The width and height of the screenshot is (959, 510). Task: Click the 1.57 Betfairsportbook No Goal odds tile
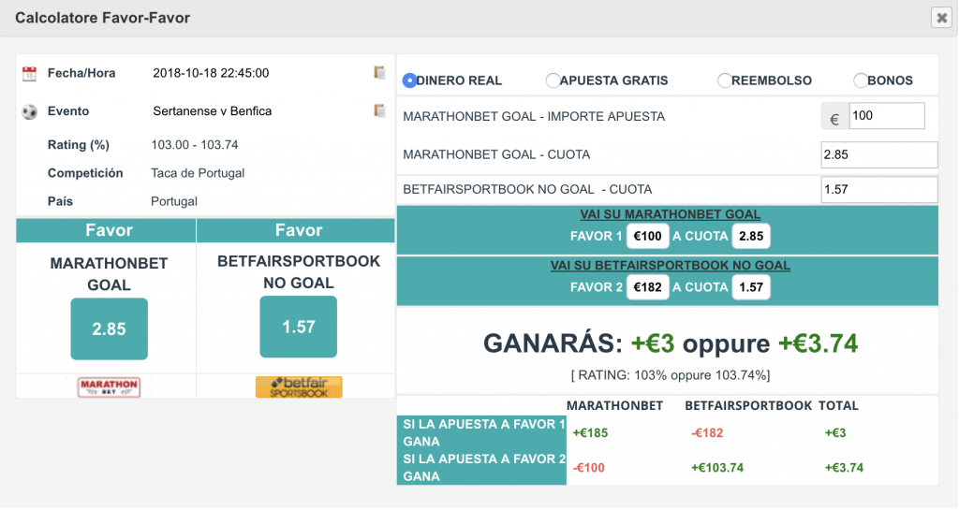299,327
